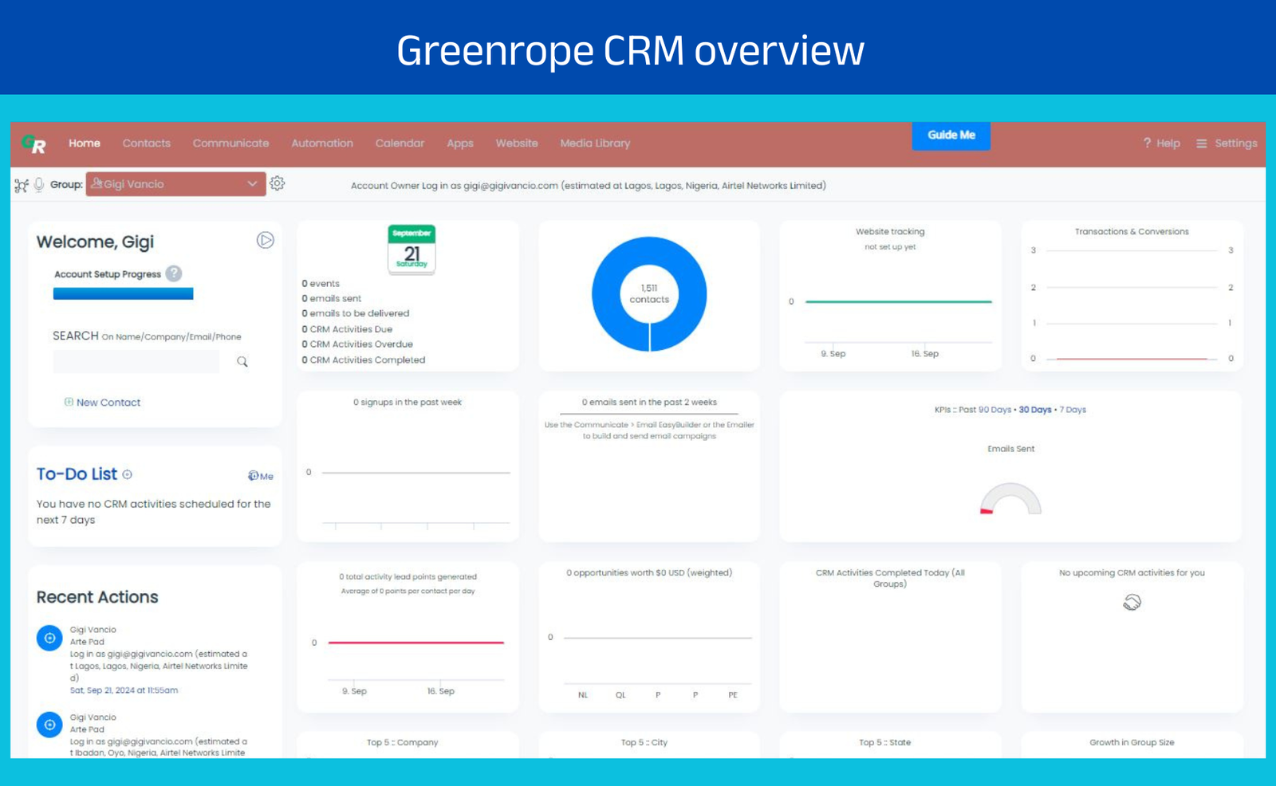Click the Account Setup Progress bar
This screenshot has height=786, width=1276.
point(123,294)
